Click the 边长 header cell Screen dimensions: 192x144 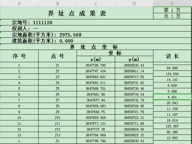[172, 56]
